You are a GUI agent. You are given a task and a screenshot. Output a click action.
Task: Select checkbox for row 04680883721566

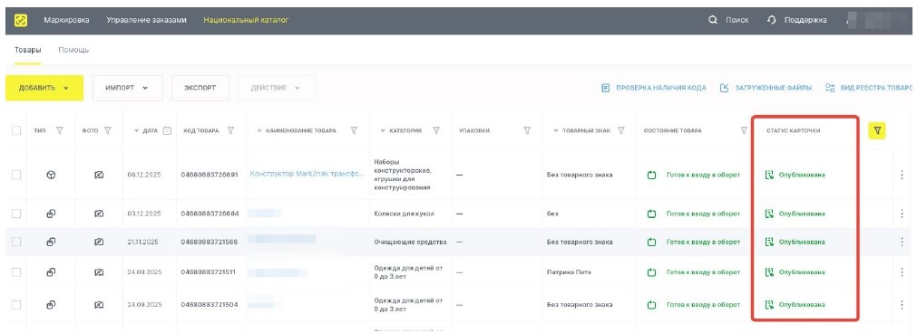pyautogui.click(x=16, y=242)
